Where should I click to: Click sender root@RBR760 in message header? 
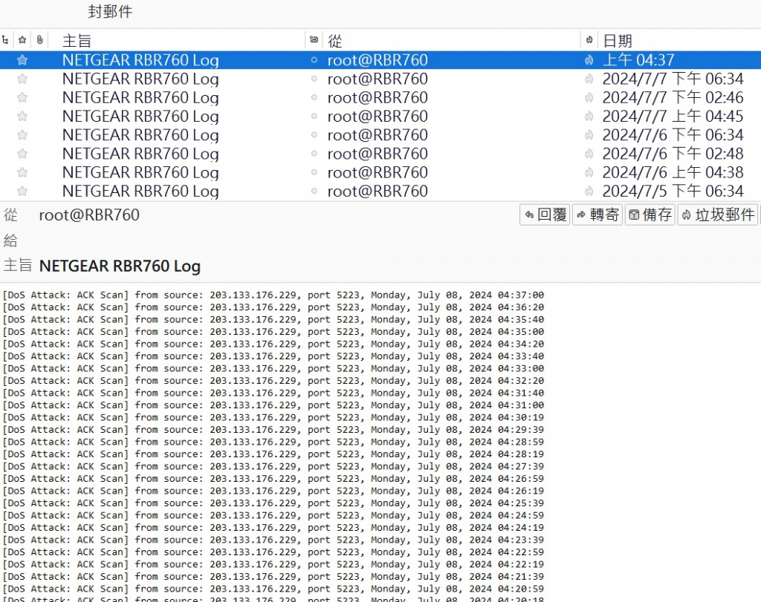pyautogui.click(x=89, y=215)
